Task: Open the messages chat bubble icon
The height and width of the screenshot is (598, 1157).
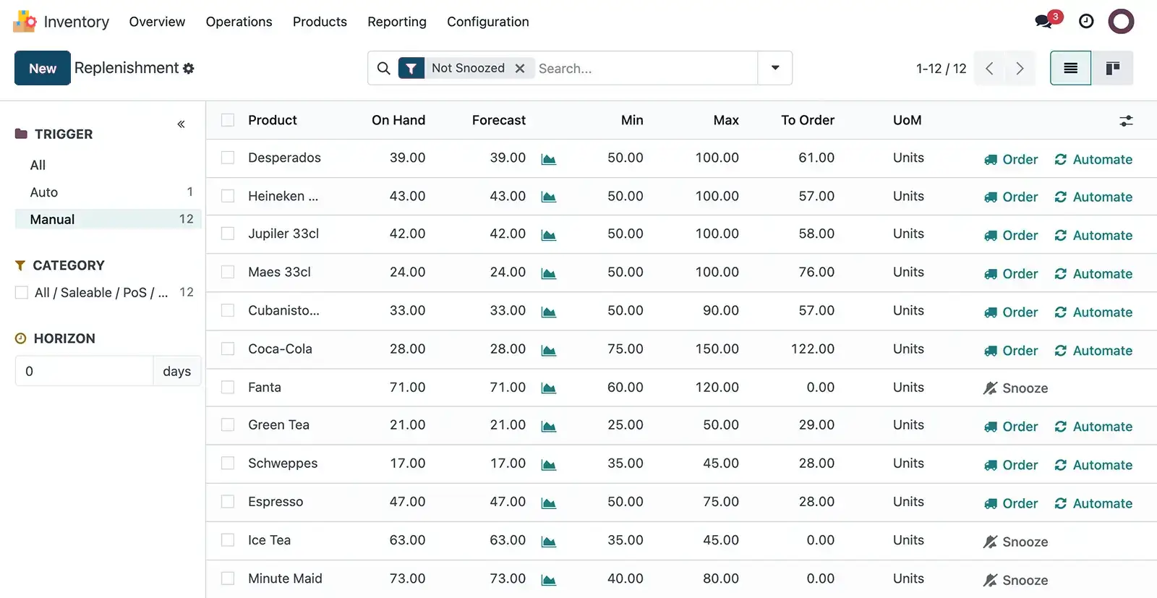Action: pyautogui.click(x=1044, y=22)
